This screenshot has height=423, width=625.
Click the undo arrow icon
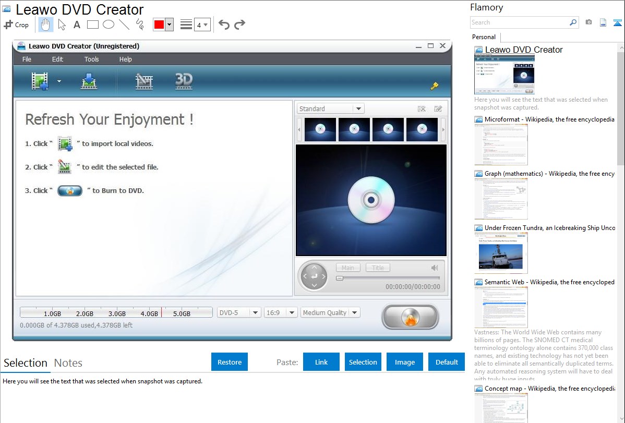(x=224, y=25)
